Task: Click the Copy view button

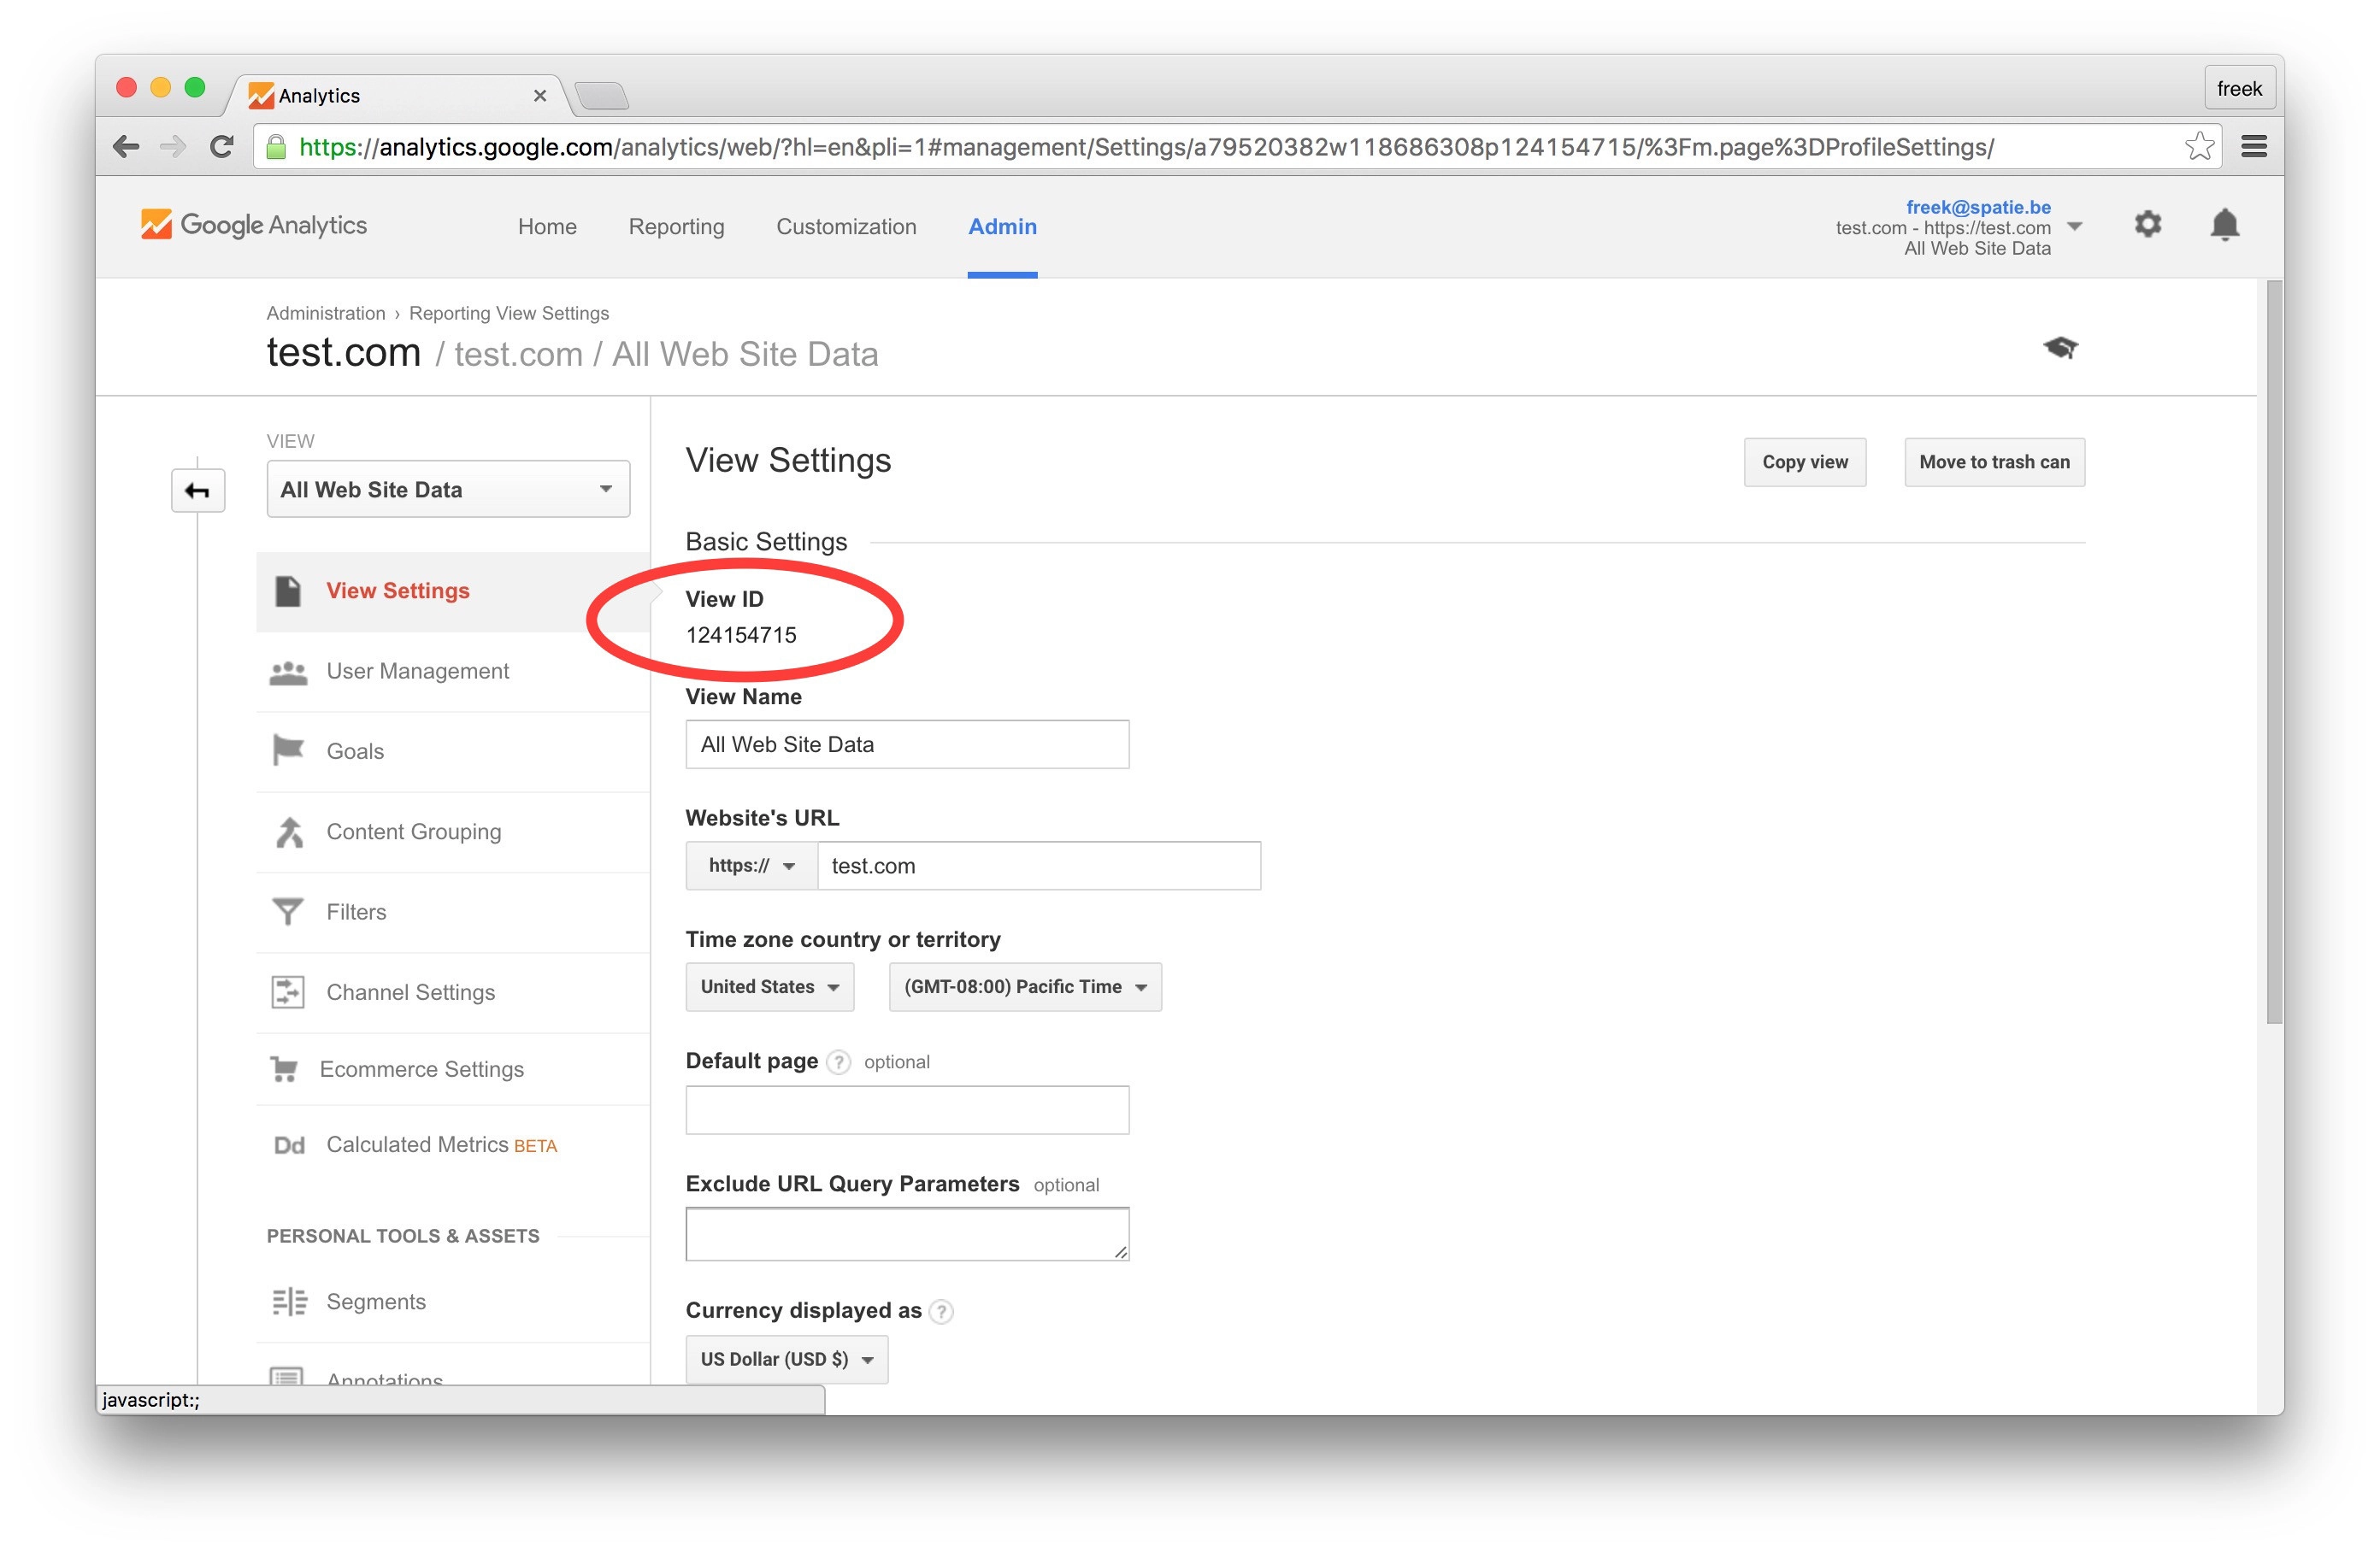Action: pyautogui.click(x=1804, y=462)
